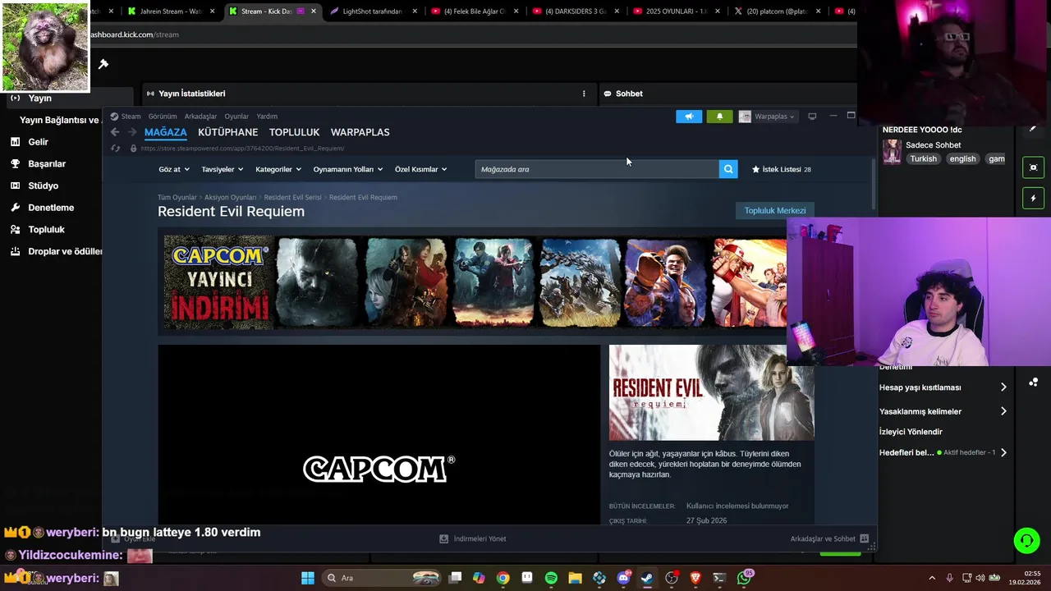This screenshot has height=591, width=1051.
Task: Open WhatsApp from the taskbar
Action: (744, 578)
